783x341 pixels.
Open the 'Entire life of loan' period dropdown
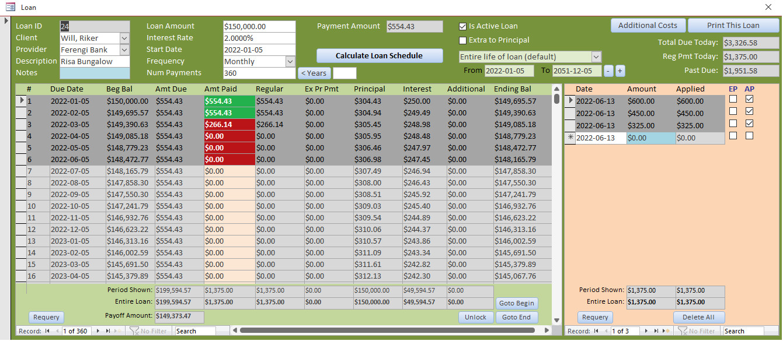tap(596, 57)
